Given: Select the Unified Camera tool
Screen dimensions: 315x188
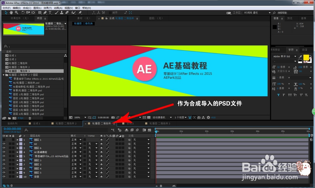Looking at the screenshot, I should (x=28, y=13).
